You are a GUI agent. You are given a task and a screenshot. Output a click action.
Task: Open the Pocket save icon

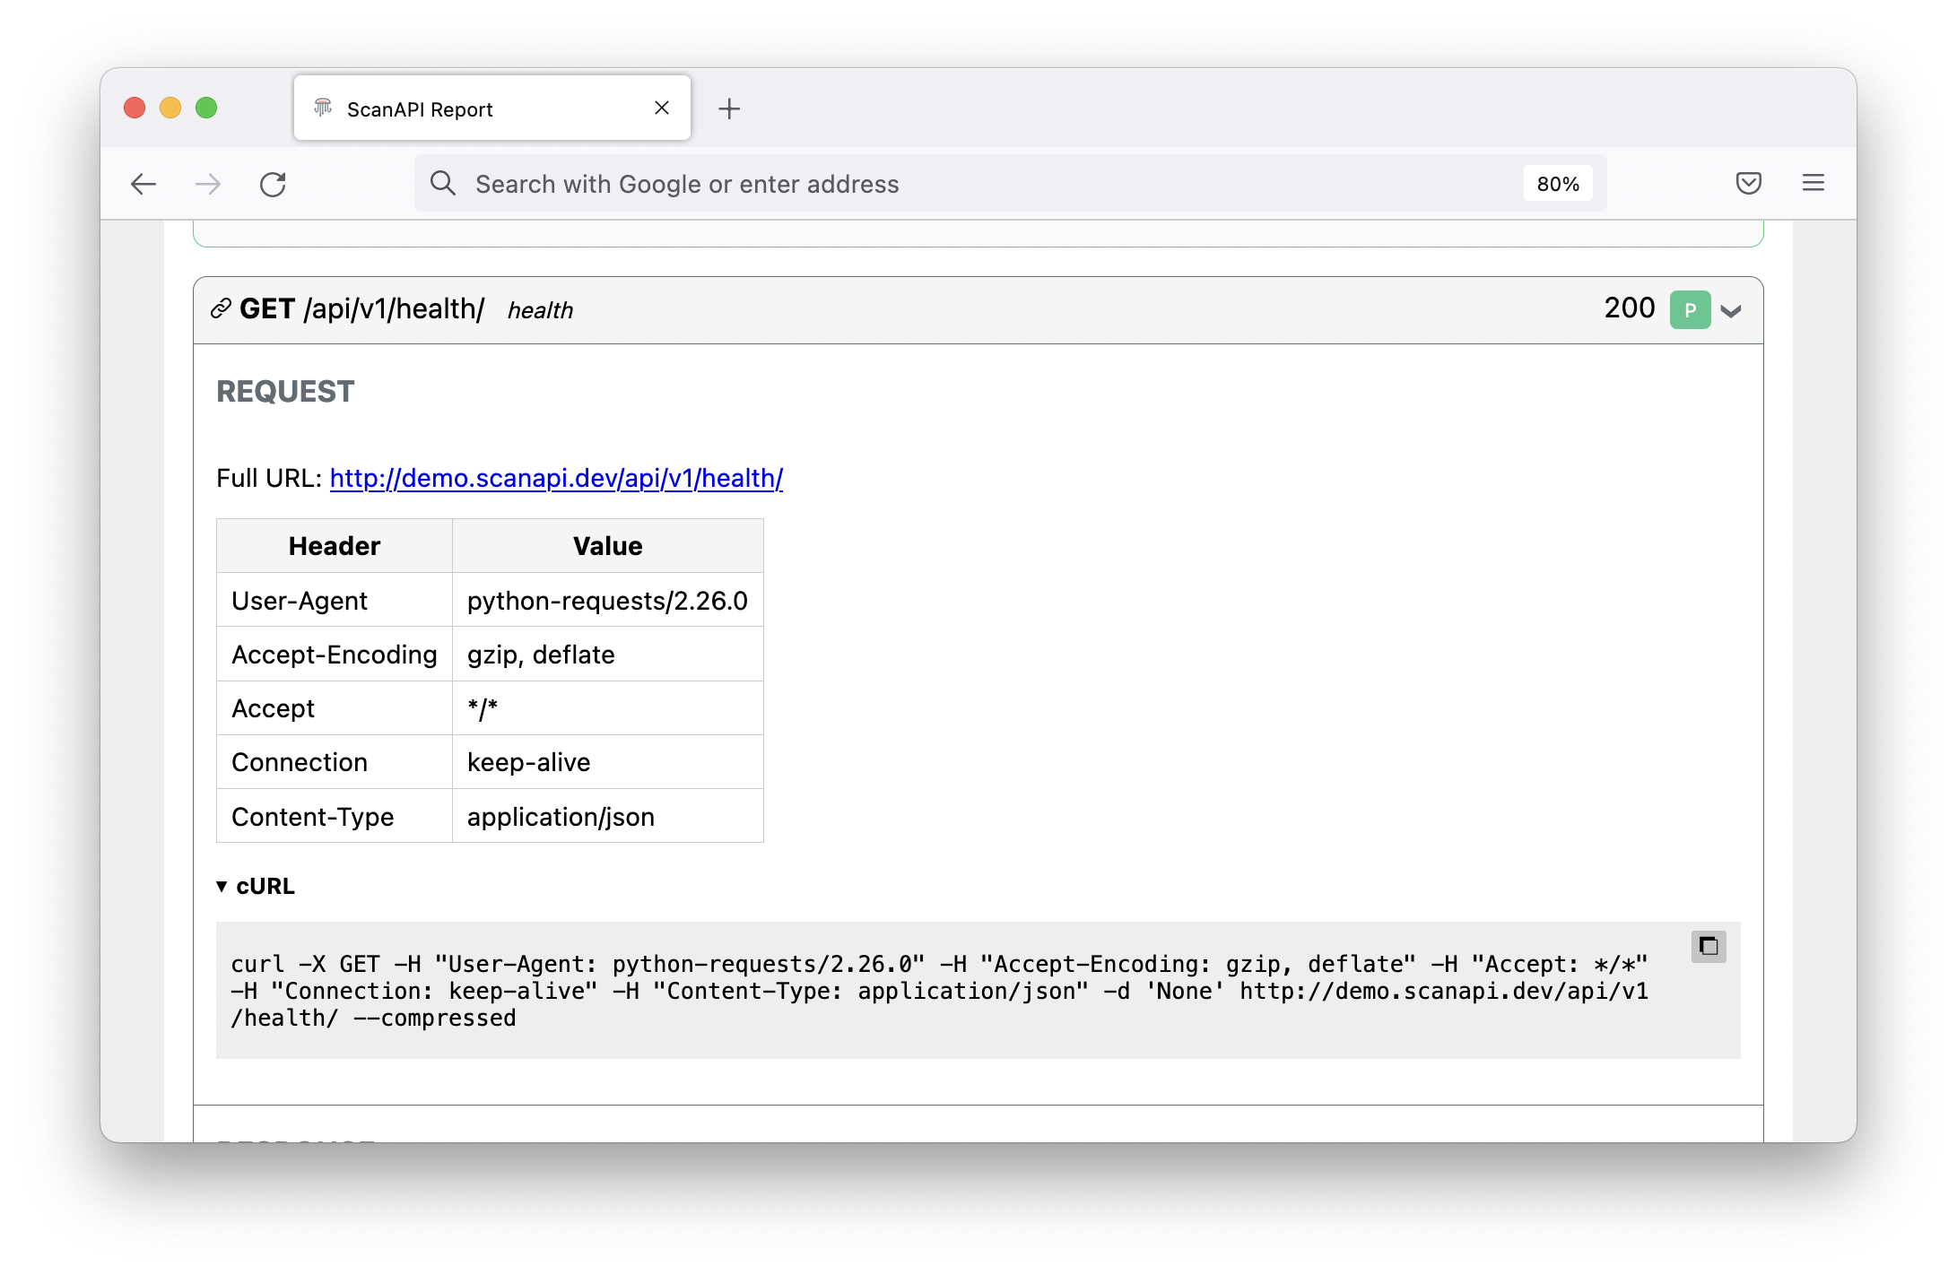(x=1748, y=184)
